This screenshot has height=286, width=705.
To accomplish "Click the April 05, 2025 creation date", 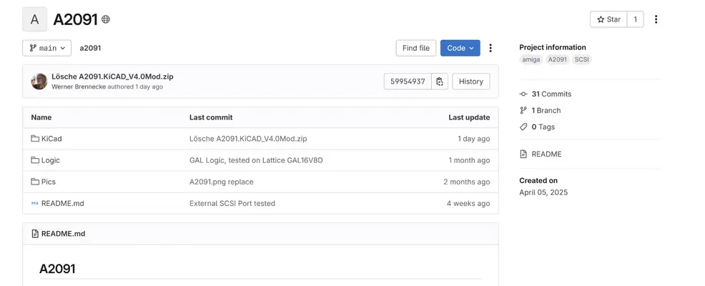I will pyautogui.click(x=543, y=192).
